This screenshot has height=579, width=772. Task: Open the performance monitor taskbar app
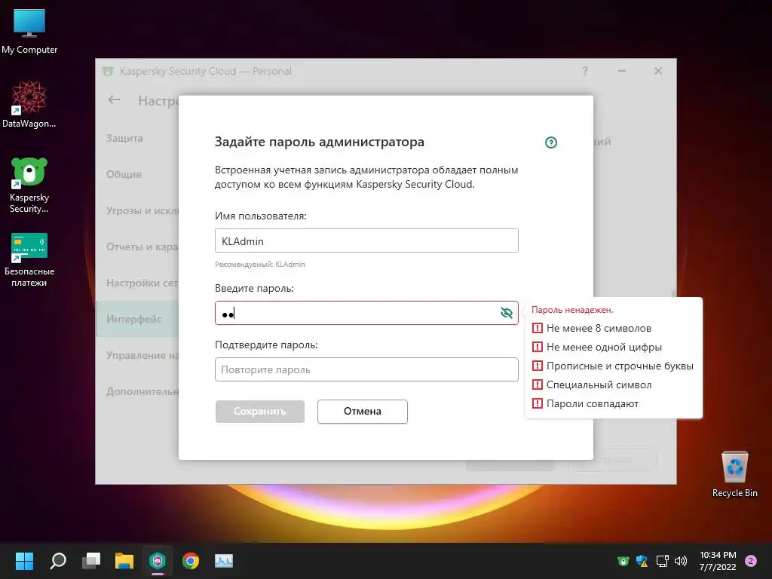point(223,560)
